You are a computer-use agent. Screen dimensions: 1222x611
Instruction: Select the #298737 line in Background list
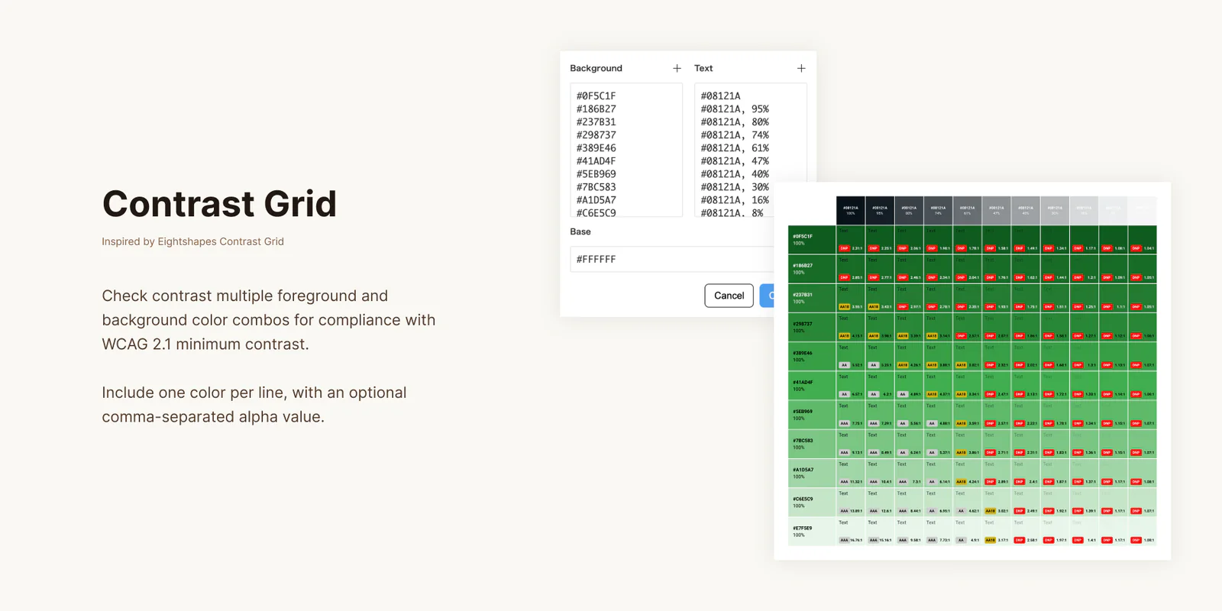click(596, 135)
